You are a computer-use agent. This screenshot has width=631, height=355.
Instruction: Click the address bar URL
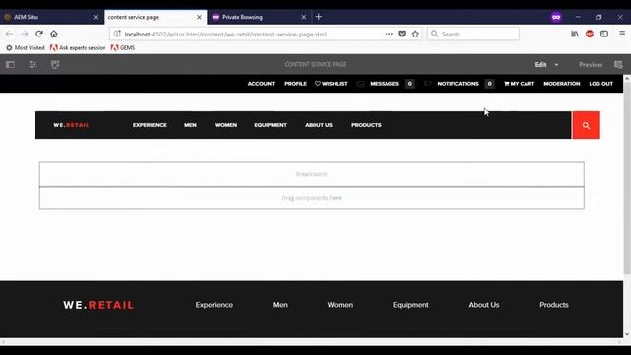[x=226, y=35]
